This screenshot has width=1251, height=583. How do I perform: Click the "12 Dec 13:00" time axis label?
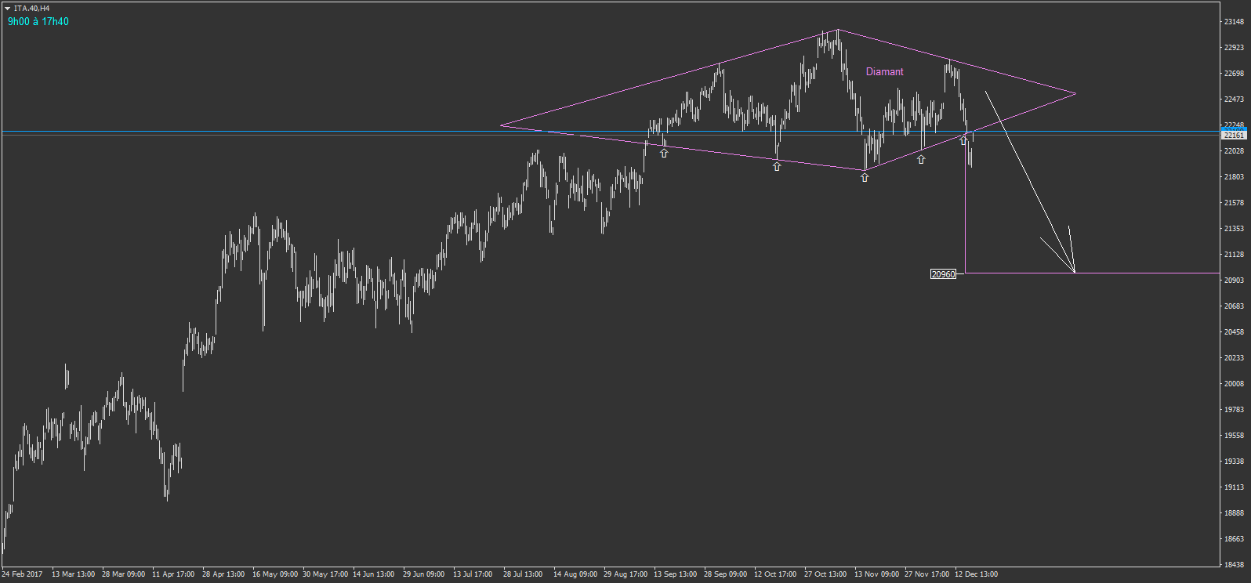976,574
